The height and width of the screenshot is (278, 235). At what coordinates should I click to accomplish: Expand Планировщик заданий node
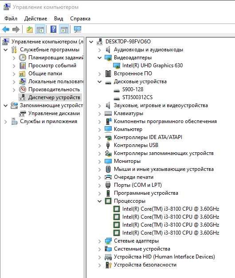14,58
